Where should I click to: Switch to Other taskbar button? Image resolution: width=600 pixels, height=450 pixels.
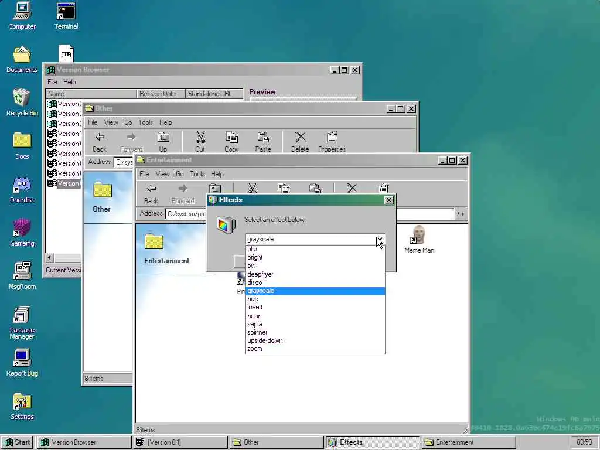(x=277, y=442)
